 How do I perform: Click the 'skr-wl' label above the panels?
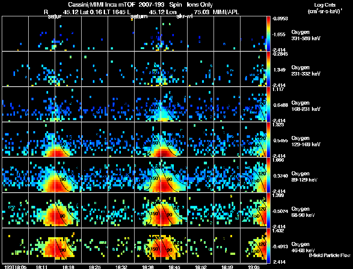[x=184, y=16]
